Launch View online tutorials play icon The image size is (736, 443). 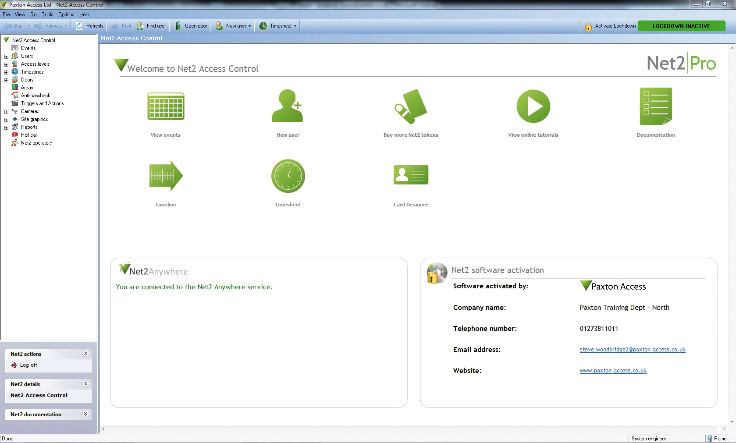[533, 106]
